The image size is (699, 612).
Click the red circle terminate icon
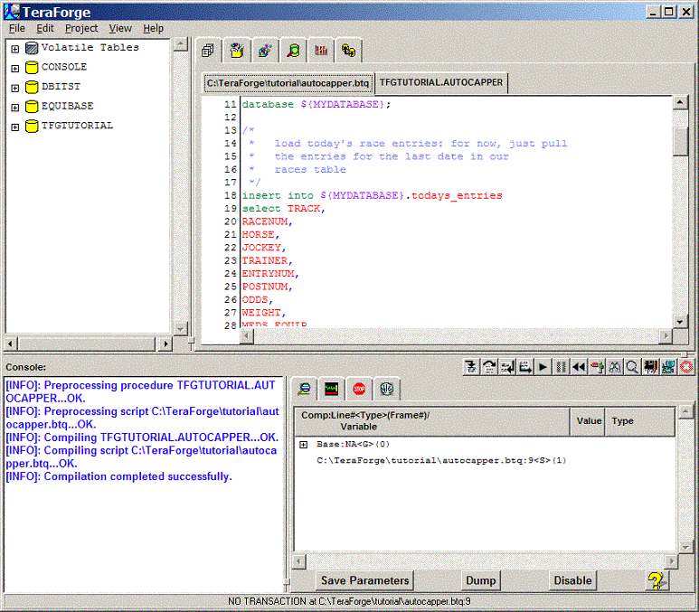(x=686, y=367)
